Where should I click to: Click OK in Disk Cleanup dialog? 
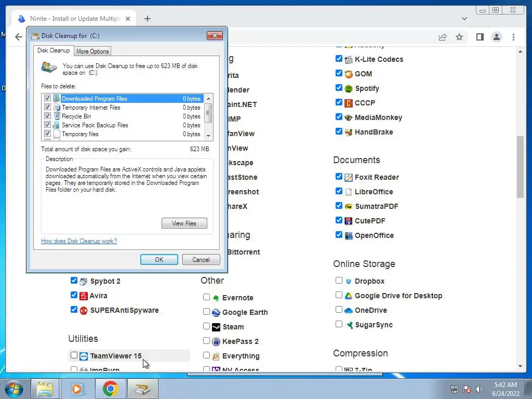click(159, 260)
